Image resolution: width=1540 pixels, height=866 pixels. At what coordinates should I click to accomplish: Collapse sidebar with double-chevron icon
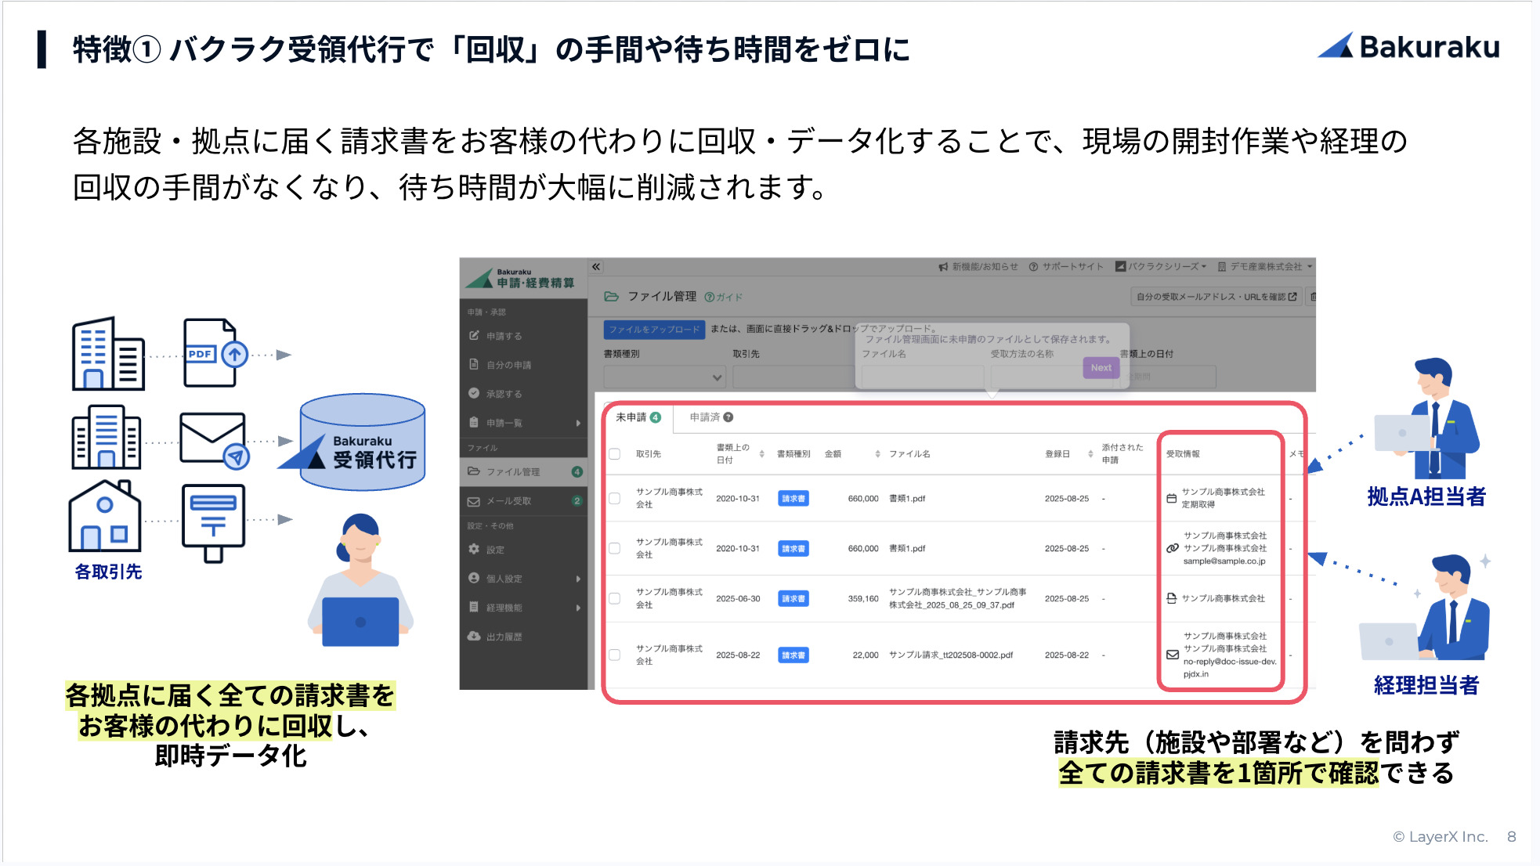pos(596,267)
